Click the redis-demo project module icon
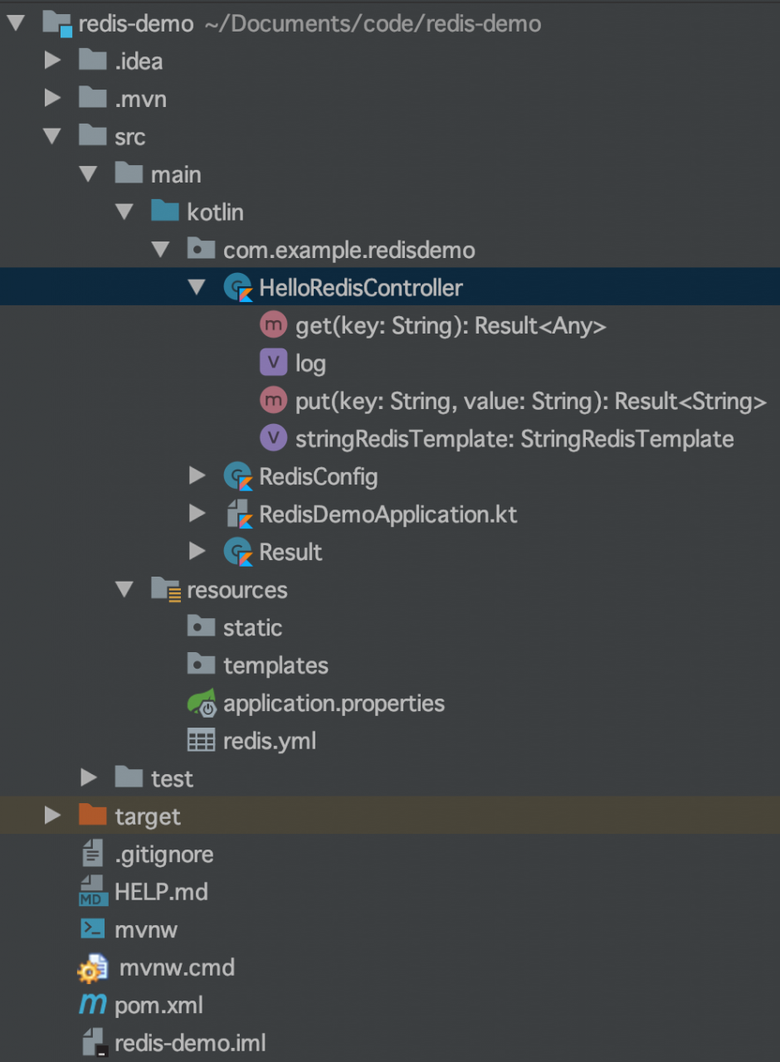This screenshot has width=780, height=1062. pos(56,23)
